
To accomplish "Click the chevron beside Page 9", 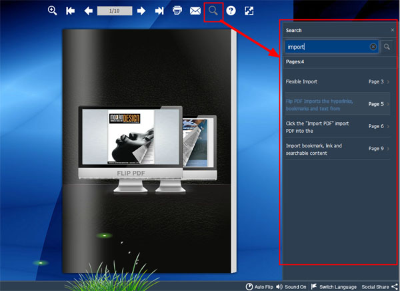I will click(388, 148).
